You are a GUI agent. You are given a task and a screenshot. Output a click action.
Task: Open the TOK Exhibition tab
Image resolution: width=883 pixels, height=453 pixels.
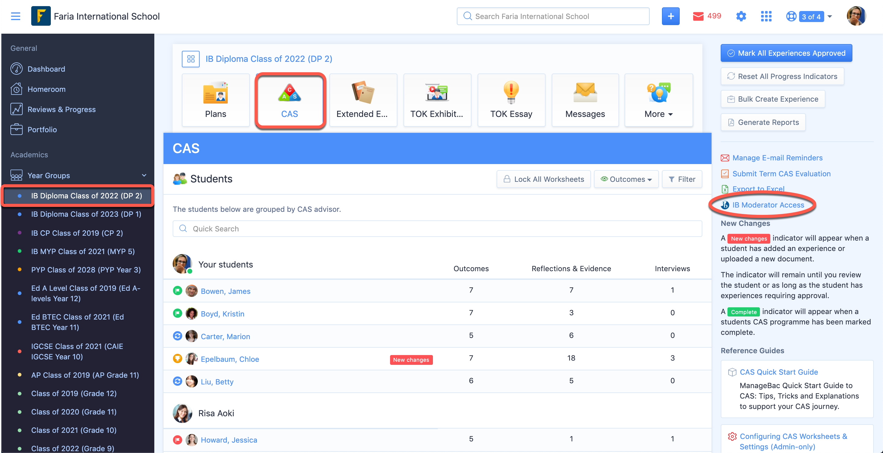click(437, 100)
